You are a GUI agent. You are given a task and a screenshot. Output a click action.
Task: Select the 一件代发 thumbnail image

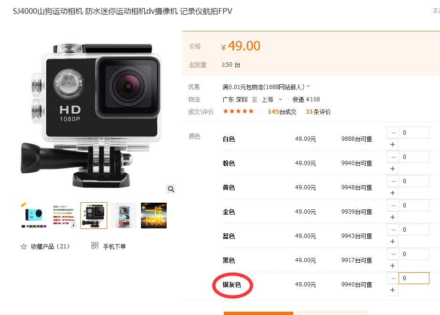click(154, 216)
